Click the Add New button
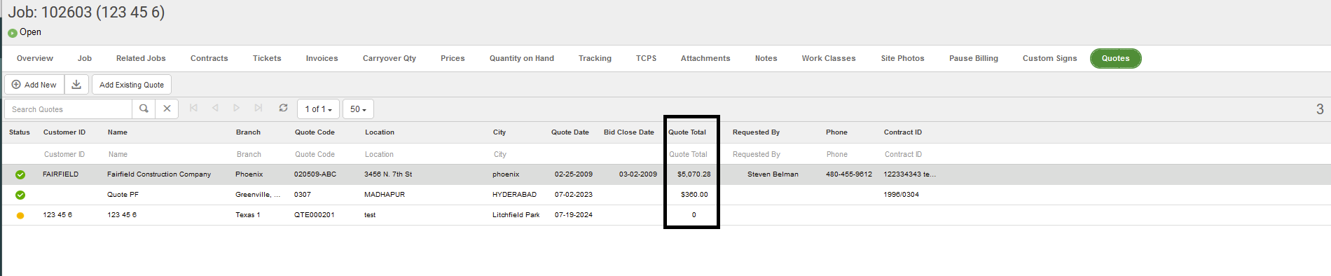The height and width of the screenshot is (276, 1331). tap(34, 85)
